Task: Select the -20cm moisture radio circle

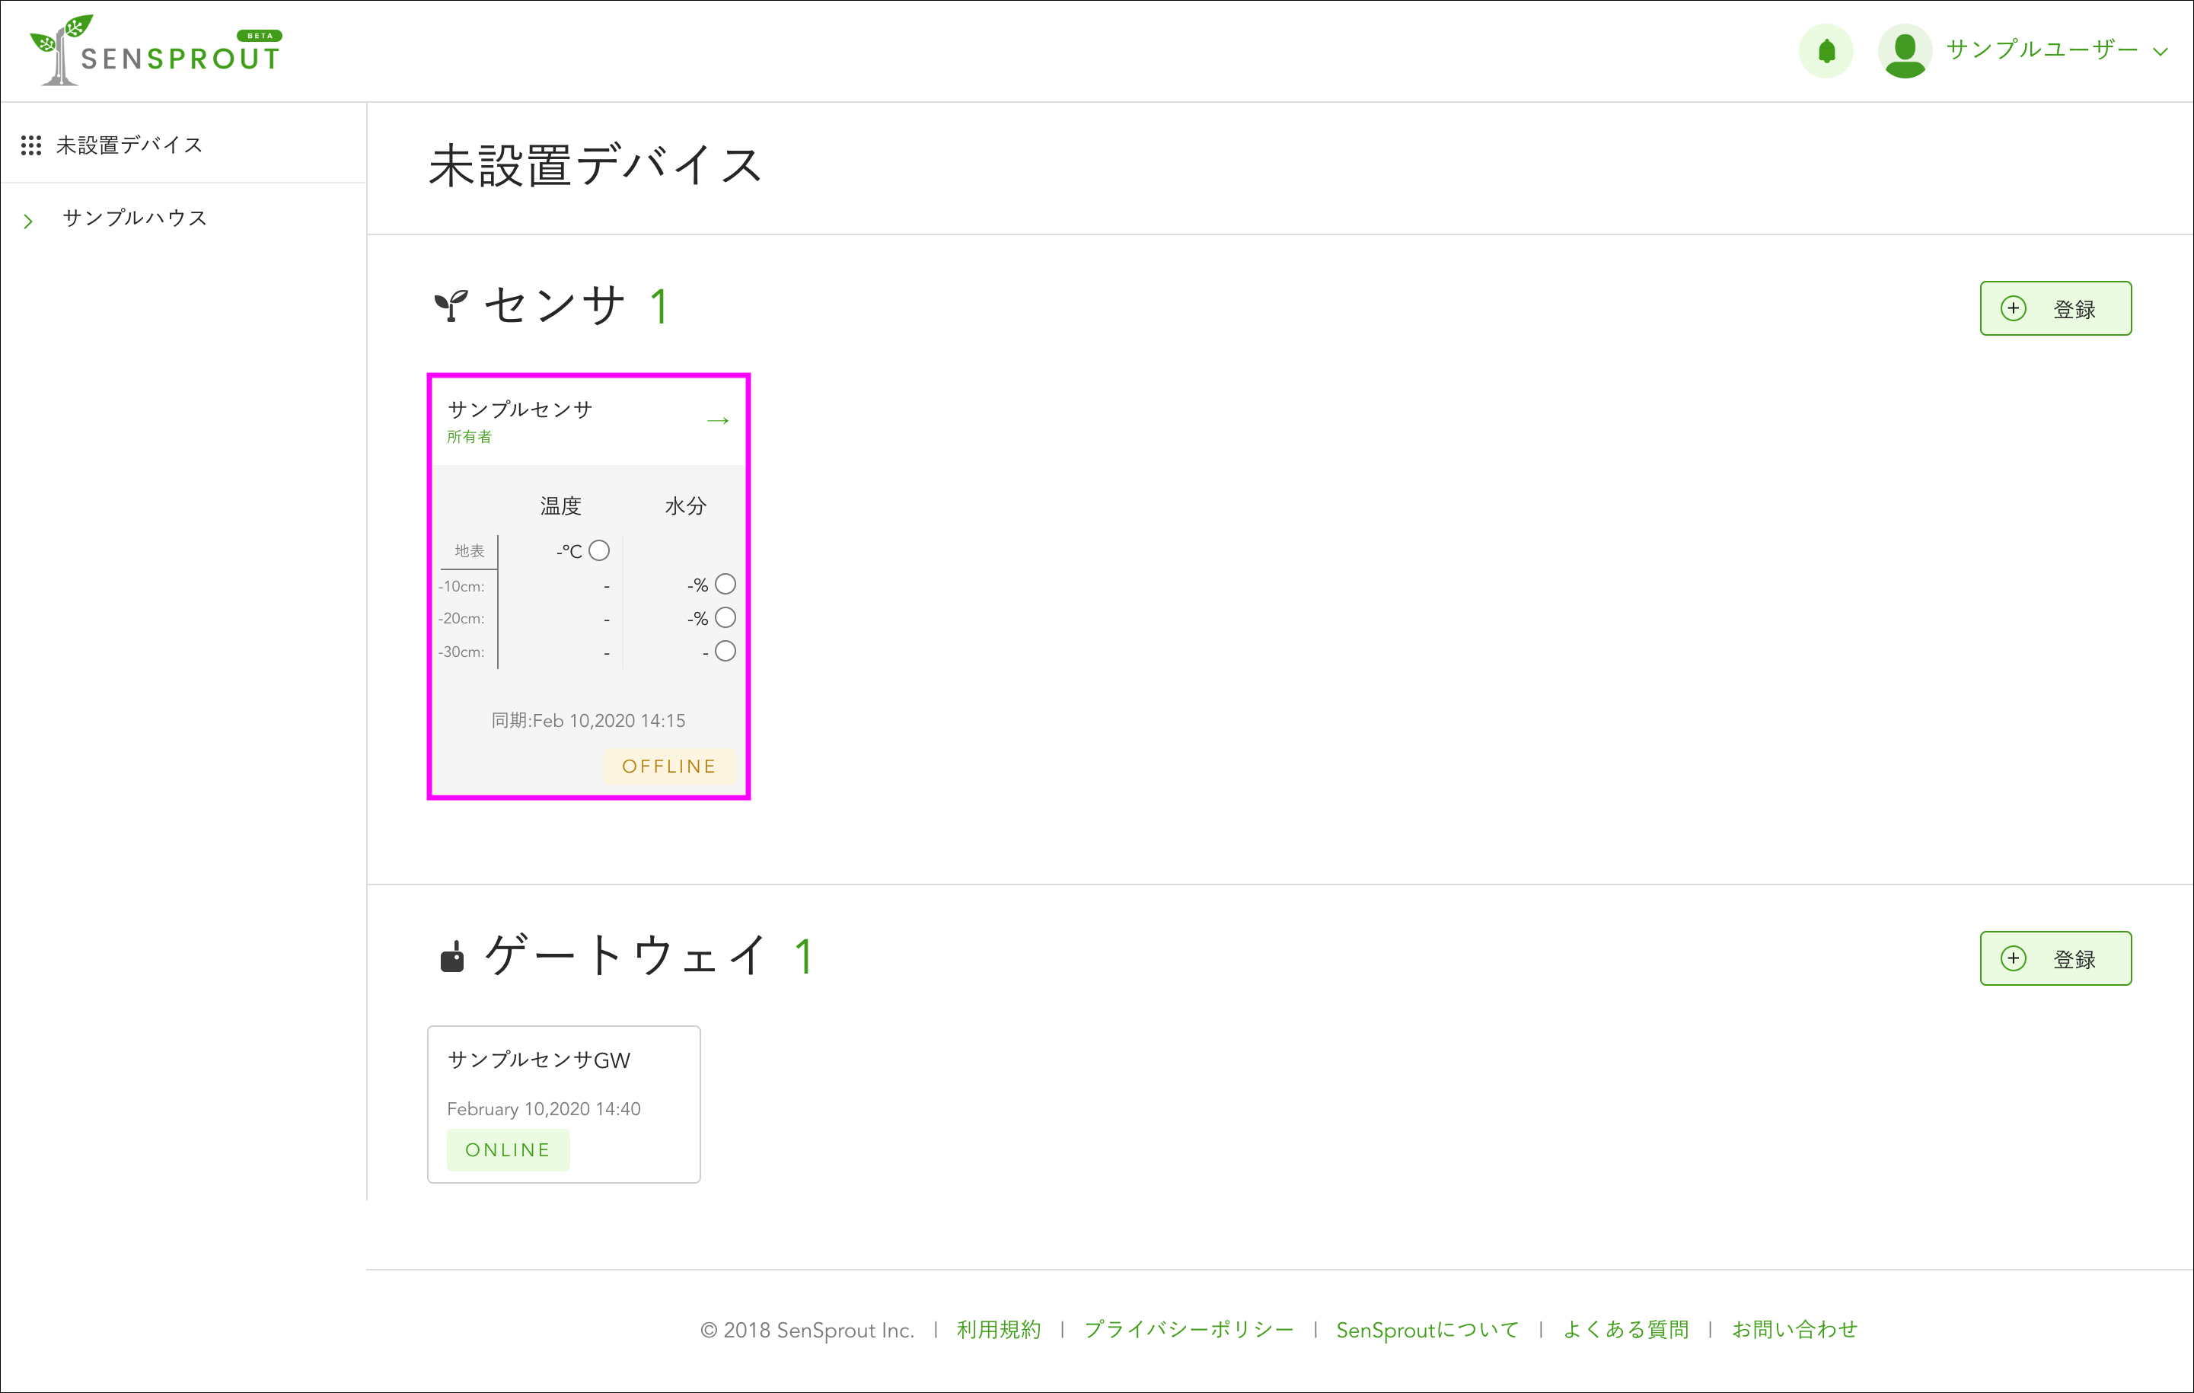Action: (x=724, y=617)
